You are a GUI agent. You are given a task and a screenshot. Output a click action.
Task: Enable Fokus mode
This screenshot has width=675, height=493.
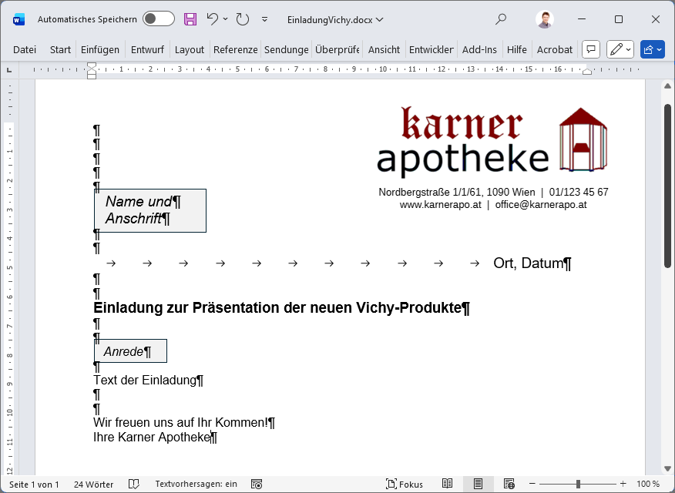(405, 484)
